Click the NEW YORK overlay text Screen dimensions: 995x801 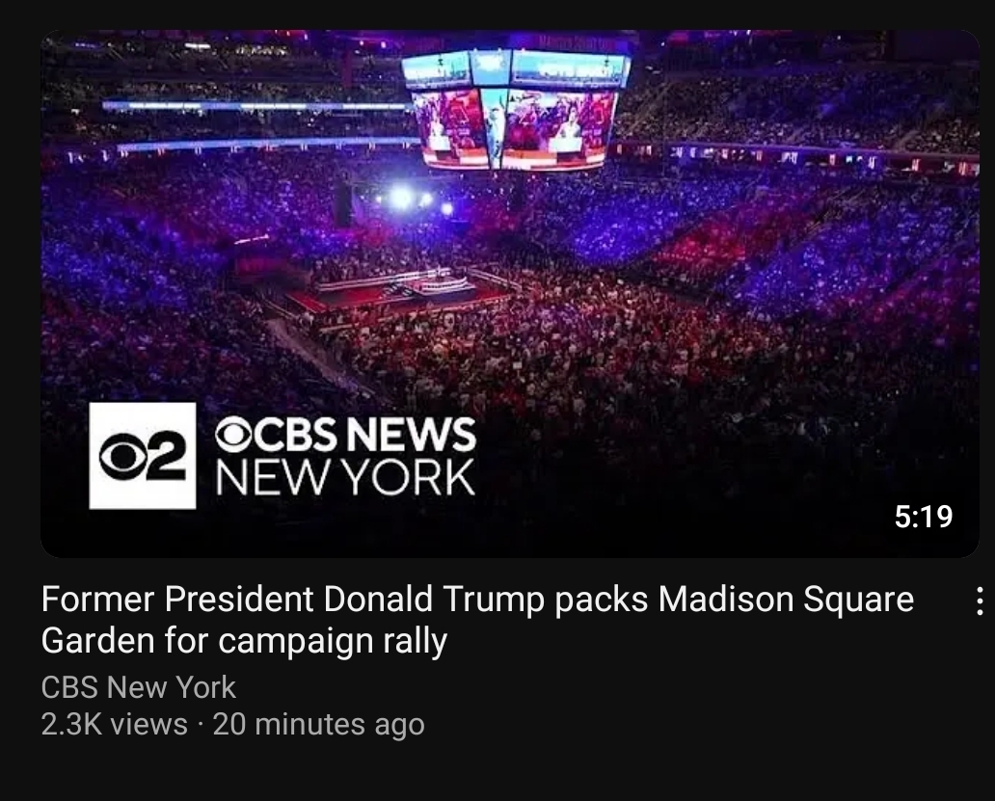click(x=345, y=477)
